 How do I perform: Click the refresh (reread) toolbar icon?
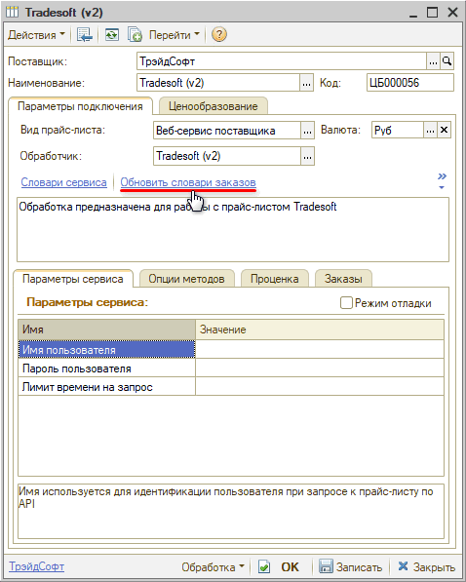tap(111, 35)
